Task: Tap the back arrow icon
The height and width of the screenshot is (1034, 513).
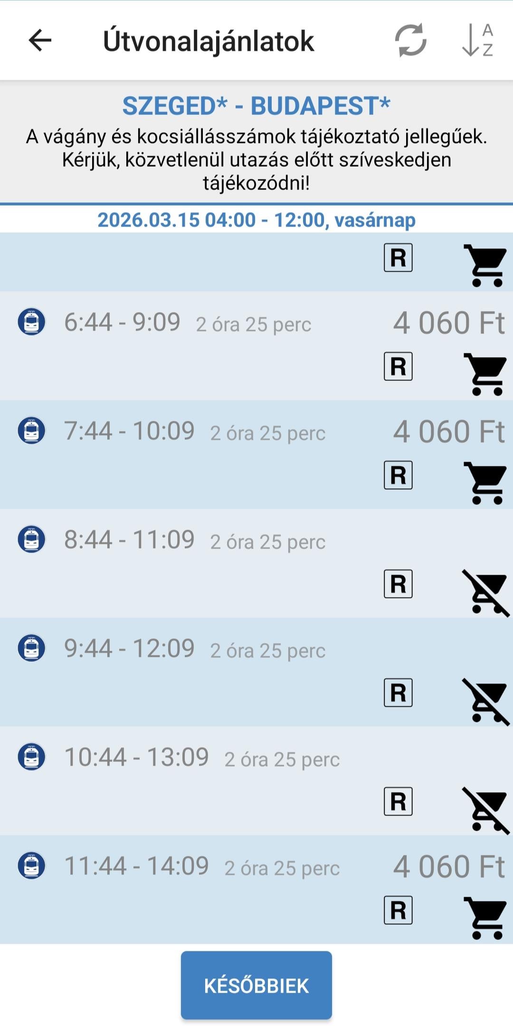Action: click(40, 40)
